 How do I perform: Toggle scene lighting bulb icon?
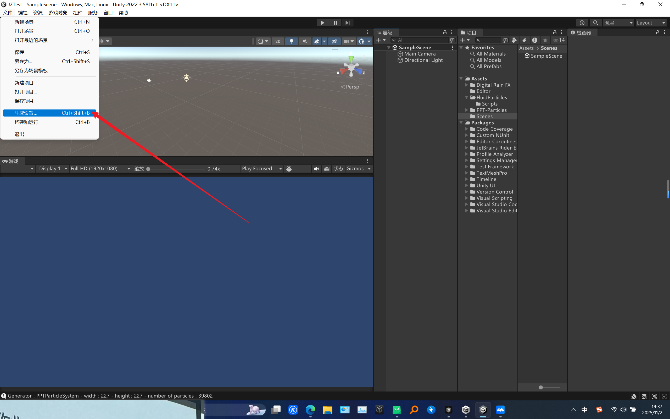(291, 41)
